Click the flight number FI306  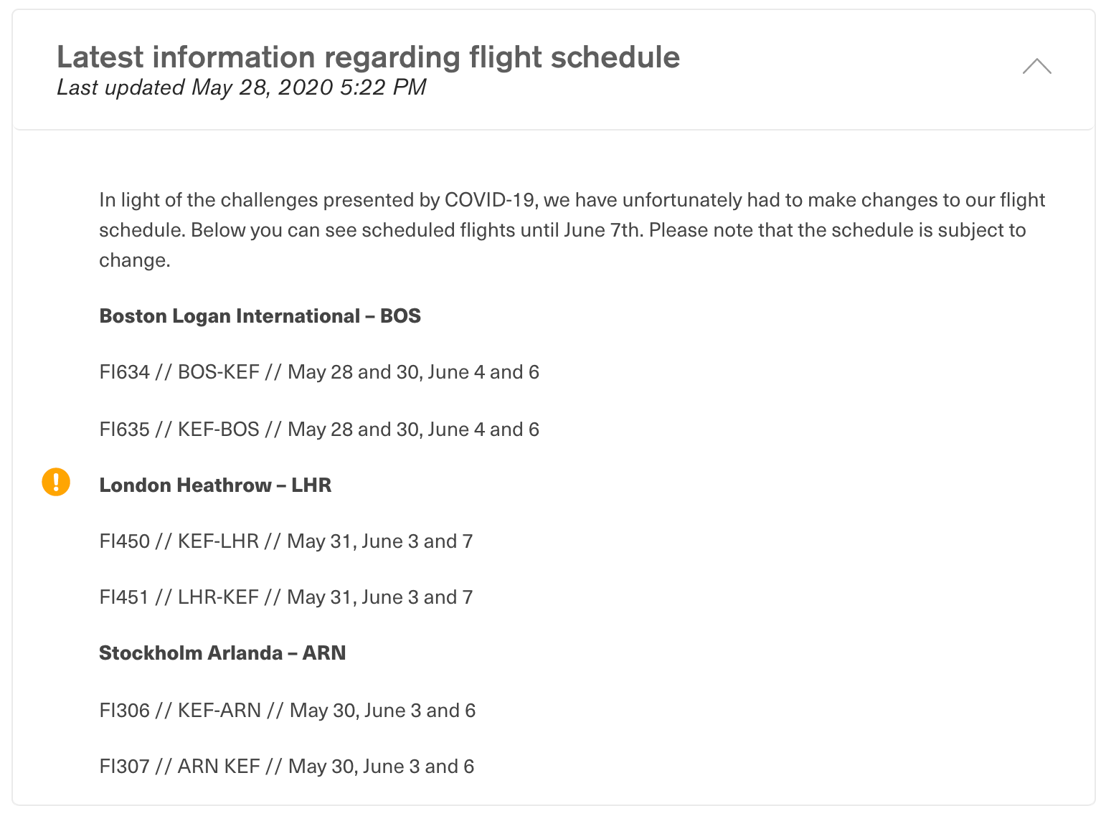click(124, 711)
